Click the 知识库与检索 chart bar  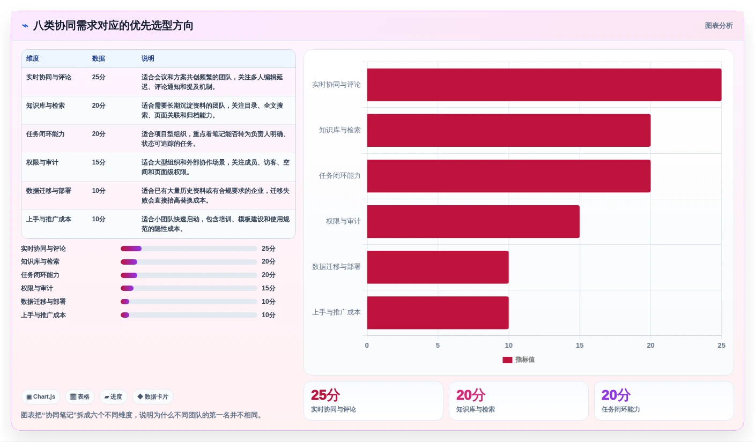509,130
